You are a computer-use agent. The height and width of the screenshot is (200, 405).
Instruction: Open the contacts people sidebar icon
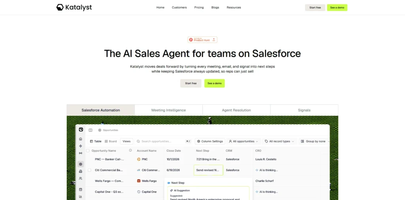[x=81, y=178]
